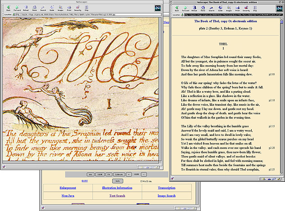Click the location bookmark icon in transcription window
This screenshot has height=211, width=285.
[x=182, y=15]
